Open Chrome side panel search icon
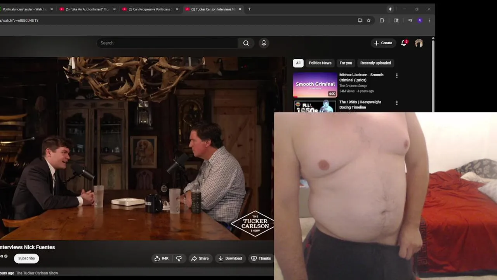Viewport: 497px width, 280px height. click(396, 20)
